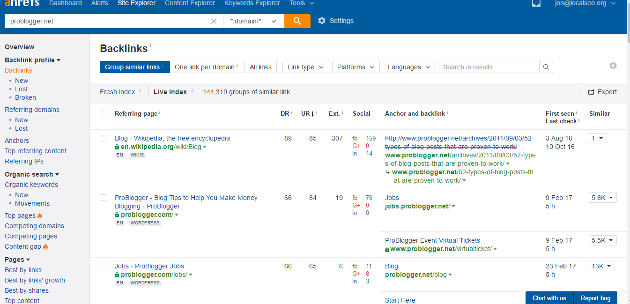Click the info icon beside the DR header
This screenshot has height=304, width=630.
pos(291,112)
